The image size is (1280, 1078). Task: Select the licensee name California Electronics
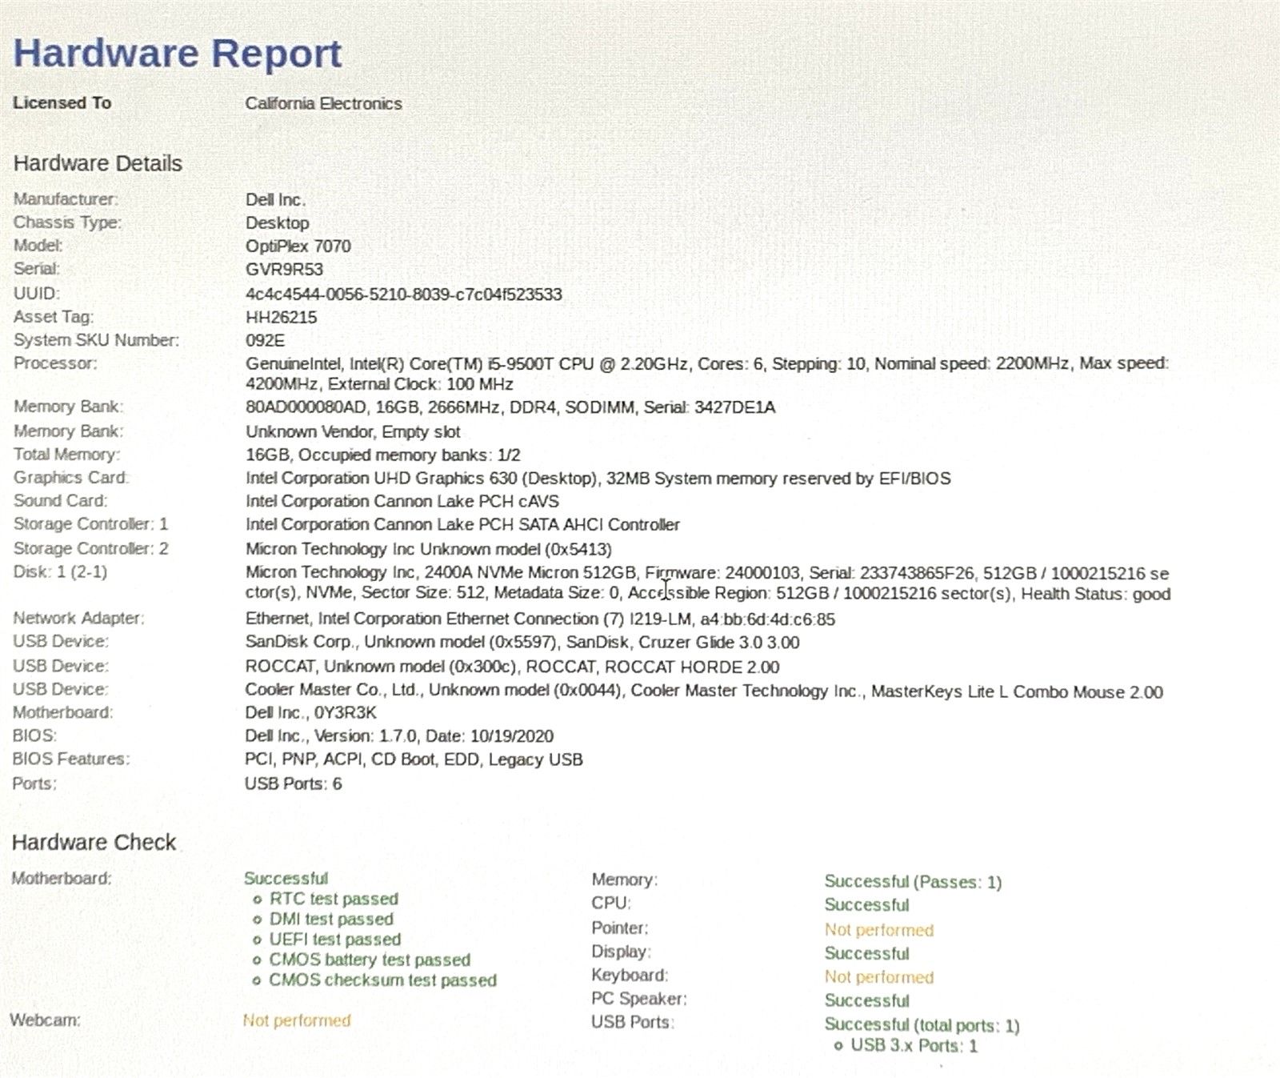(x=323, y=103)
